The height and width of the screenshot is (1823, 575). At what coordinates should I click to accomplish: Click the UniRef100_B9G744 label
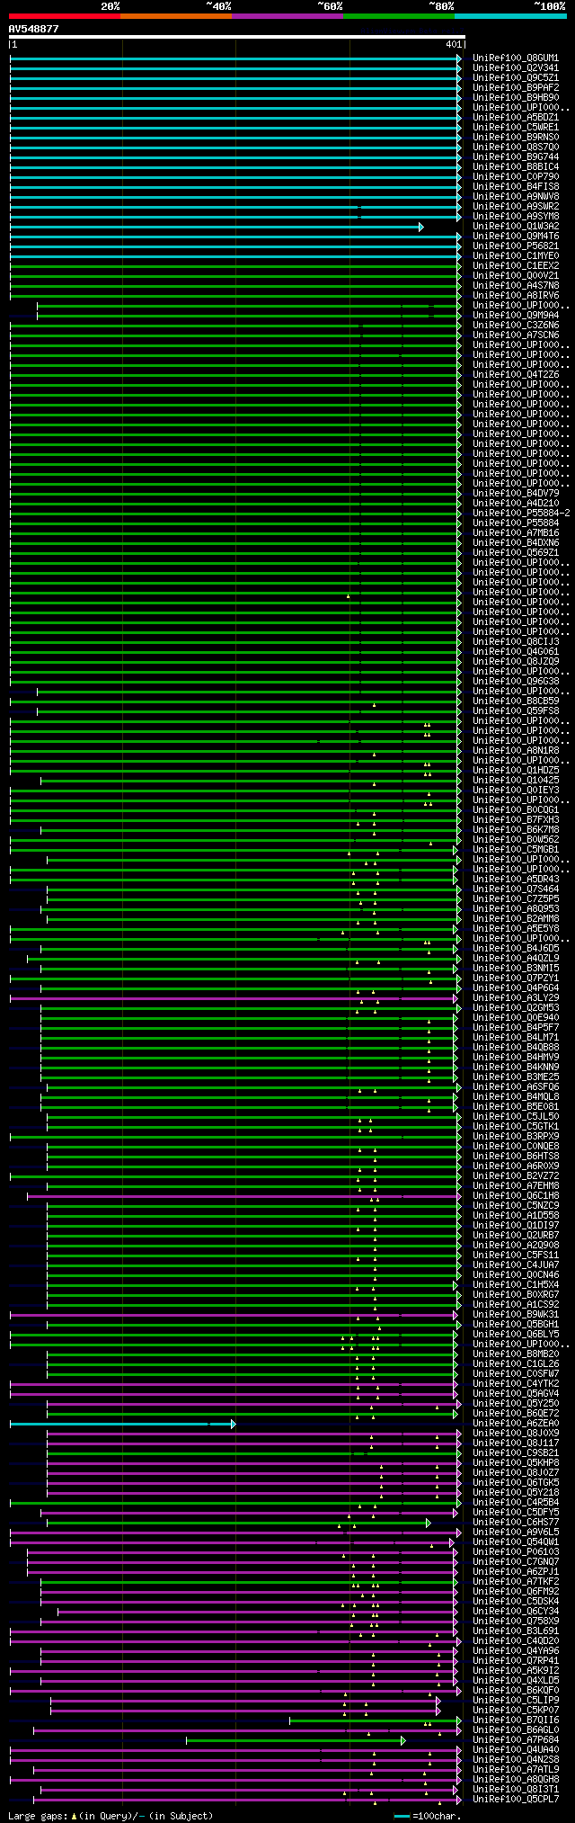click(516, 157)
